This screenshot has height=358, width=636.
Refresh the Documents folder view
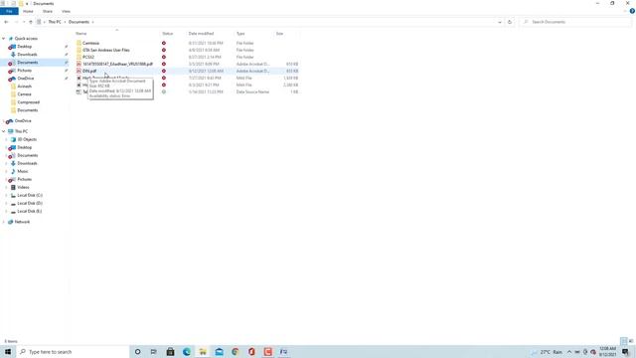510,22
